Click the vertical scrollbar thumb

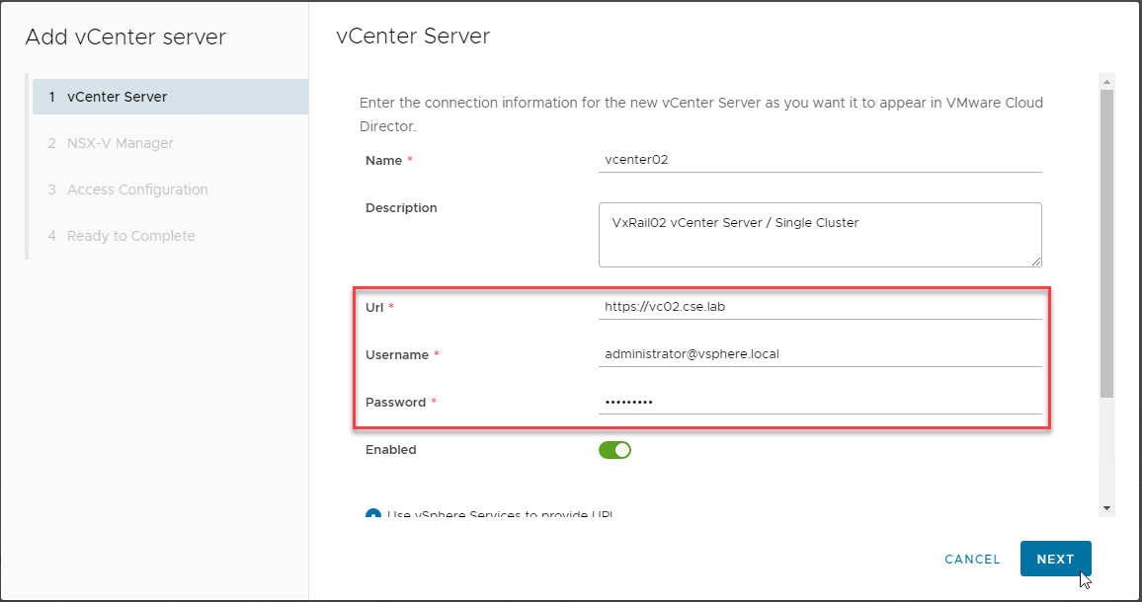pos(1106,242)
